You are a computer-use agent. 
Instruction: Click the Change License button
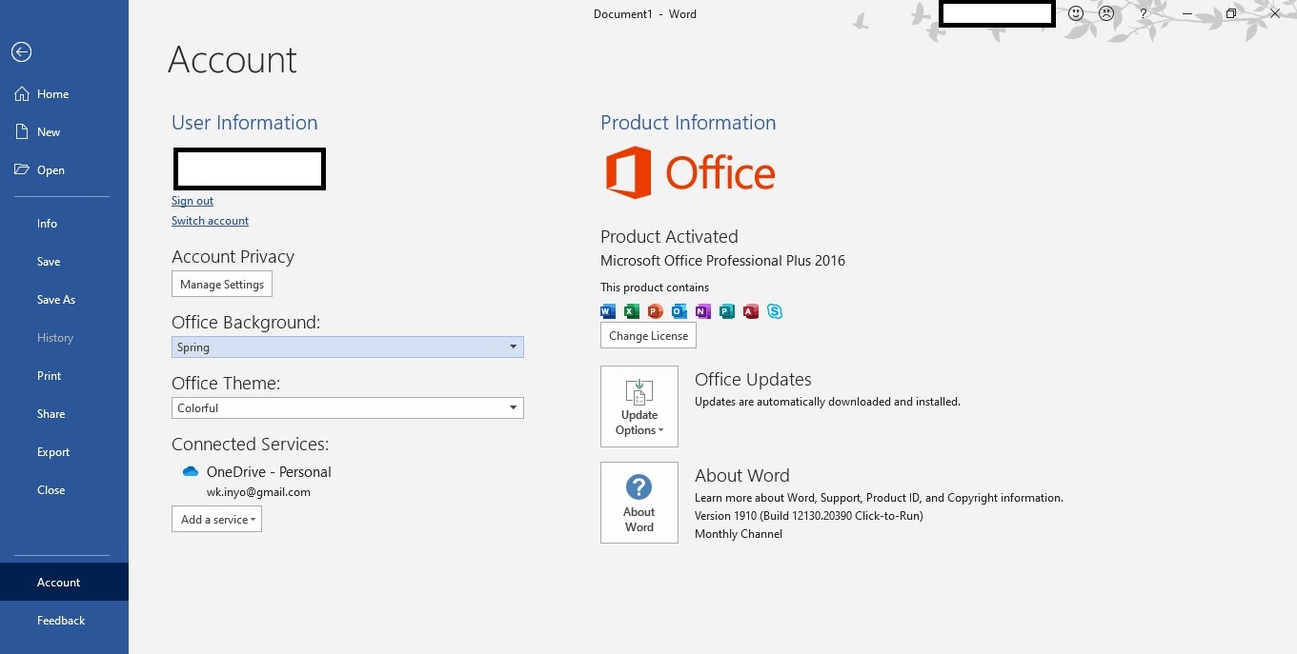click(648, 336)
